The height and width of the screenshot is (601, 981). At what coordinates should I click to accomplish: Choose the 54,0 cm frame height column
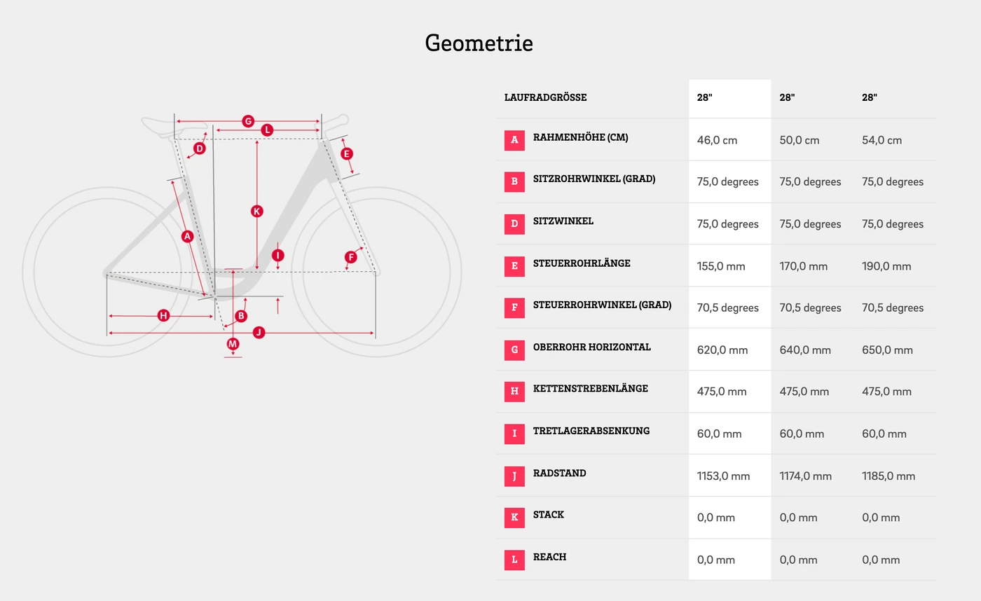[881, 140]
